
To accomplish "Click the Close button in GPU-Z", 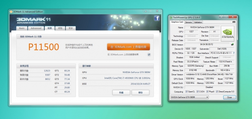I will point(230,97).
